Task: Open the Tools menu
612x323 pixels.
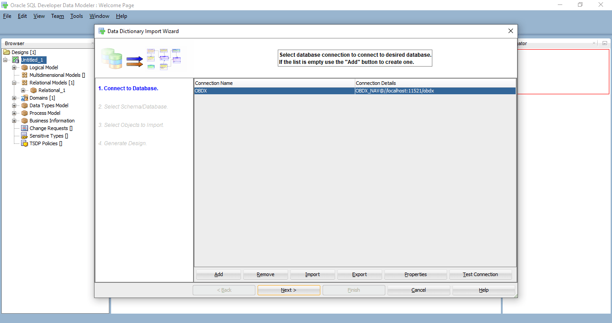Action: point(77,16)
